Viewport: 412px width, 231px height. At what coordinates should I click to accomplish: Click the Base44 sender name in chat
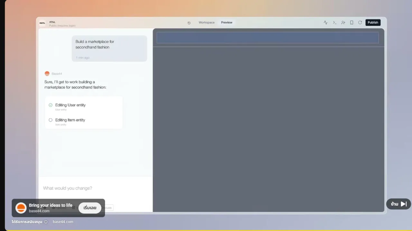pos(57,74)
